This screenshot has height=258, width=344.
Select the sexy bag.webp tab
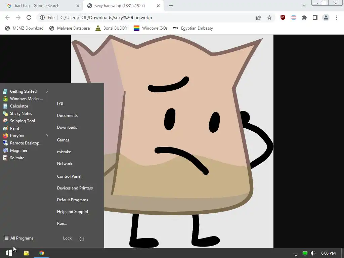click(x=123, y=6)
